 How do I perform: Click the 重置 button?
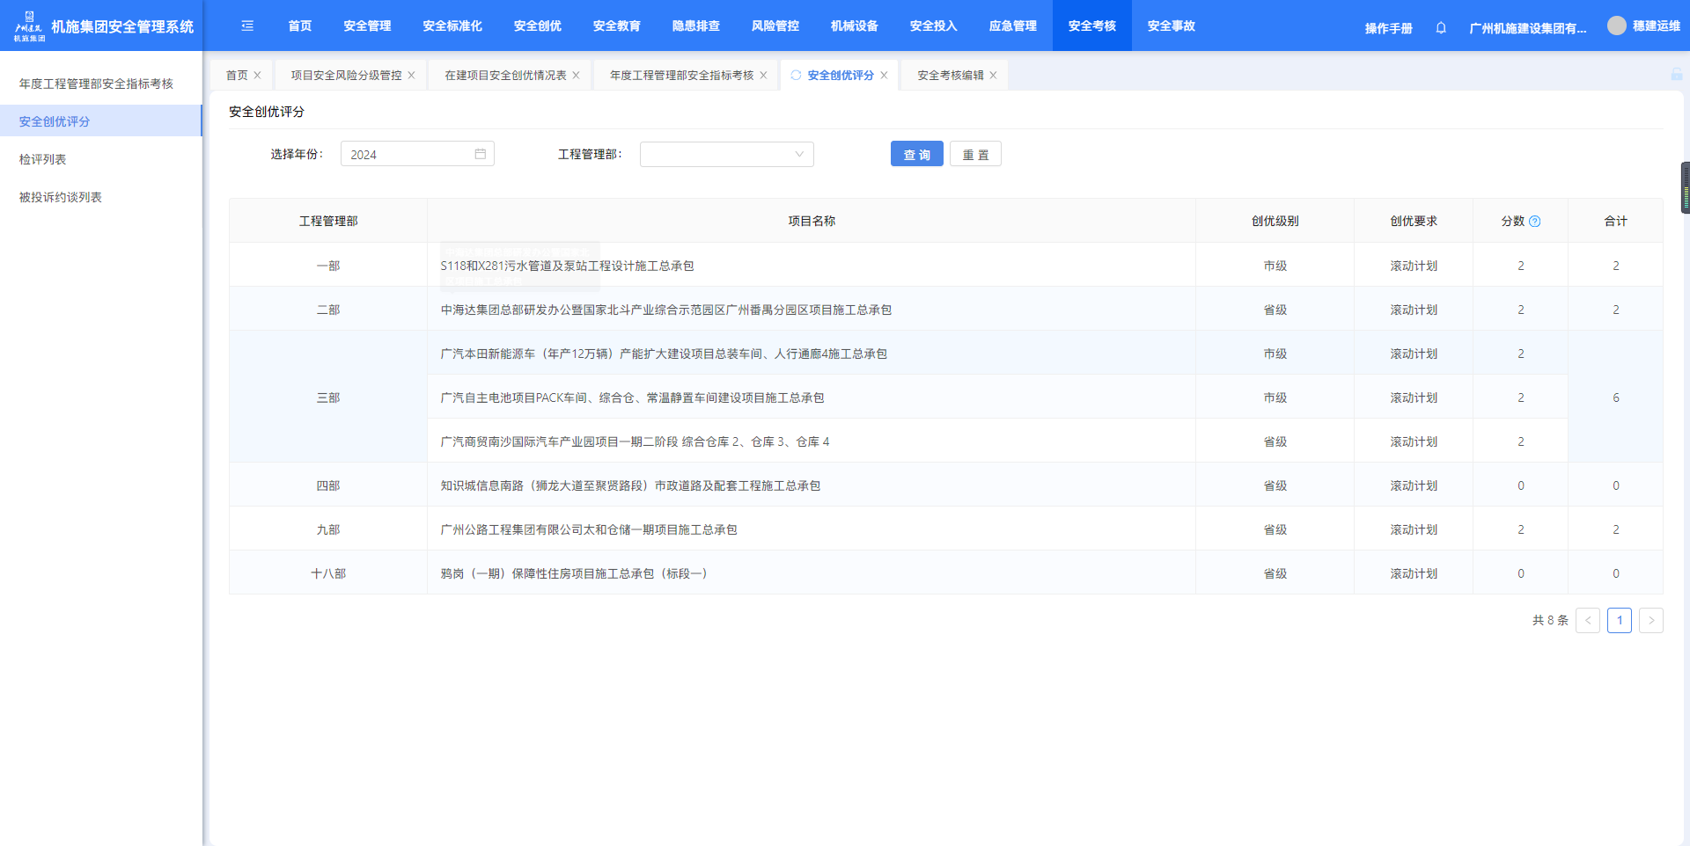975,154
